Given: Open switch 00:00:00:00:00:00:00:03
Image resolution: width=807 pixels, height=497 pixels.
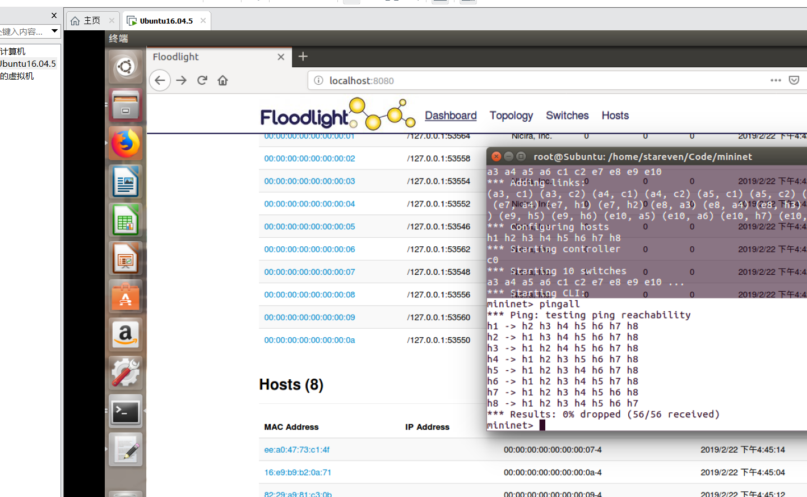Looking at the screenshot, I should pos(309,181).
